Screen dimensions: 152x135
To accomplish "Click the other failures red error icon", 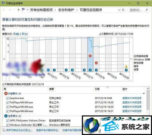I will click(96, 63).
